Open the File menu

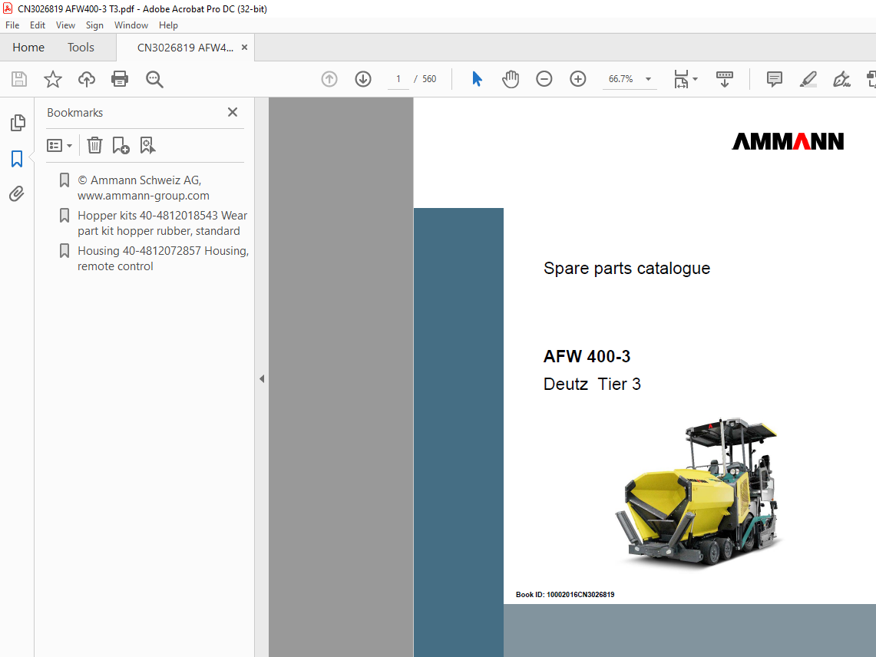(x=12, y=25)
